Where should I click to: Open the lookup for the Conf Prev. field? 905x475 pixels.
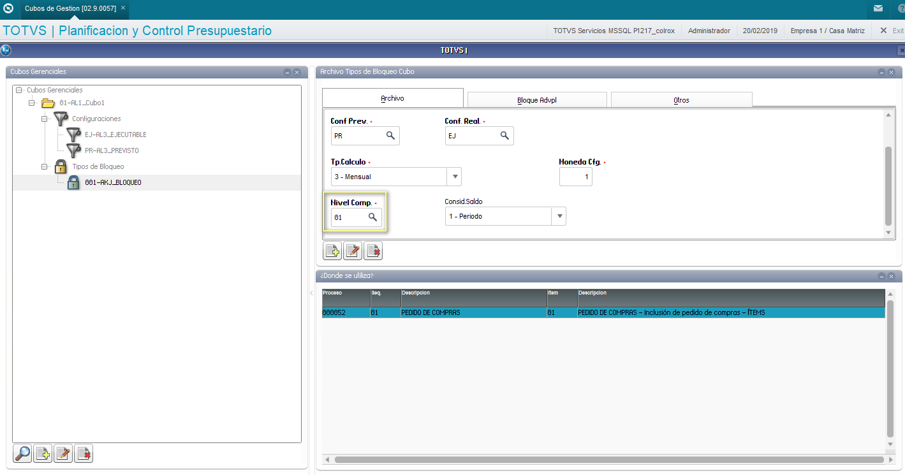(390, 136)
